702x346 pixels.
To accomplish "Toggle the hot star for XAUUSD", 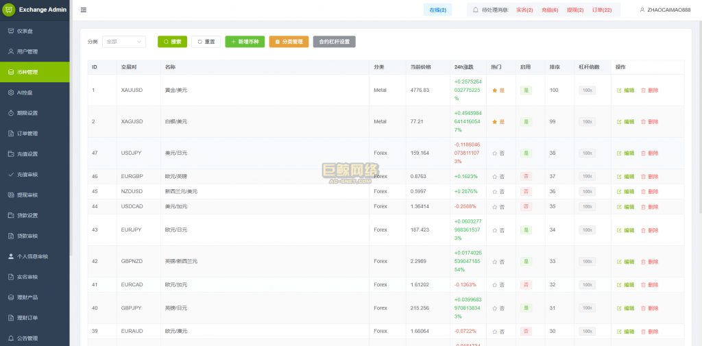I will click(x=495, y=90).
